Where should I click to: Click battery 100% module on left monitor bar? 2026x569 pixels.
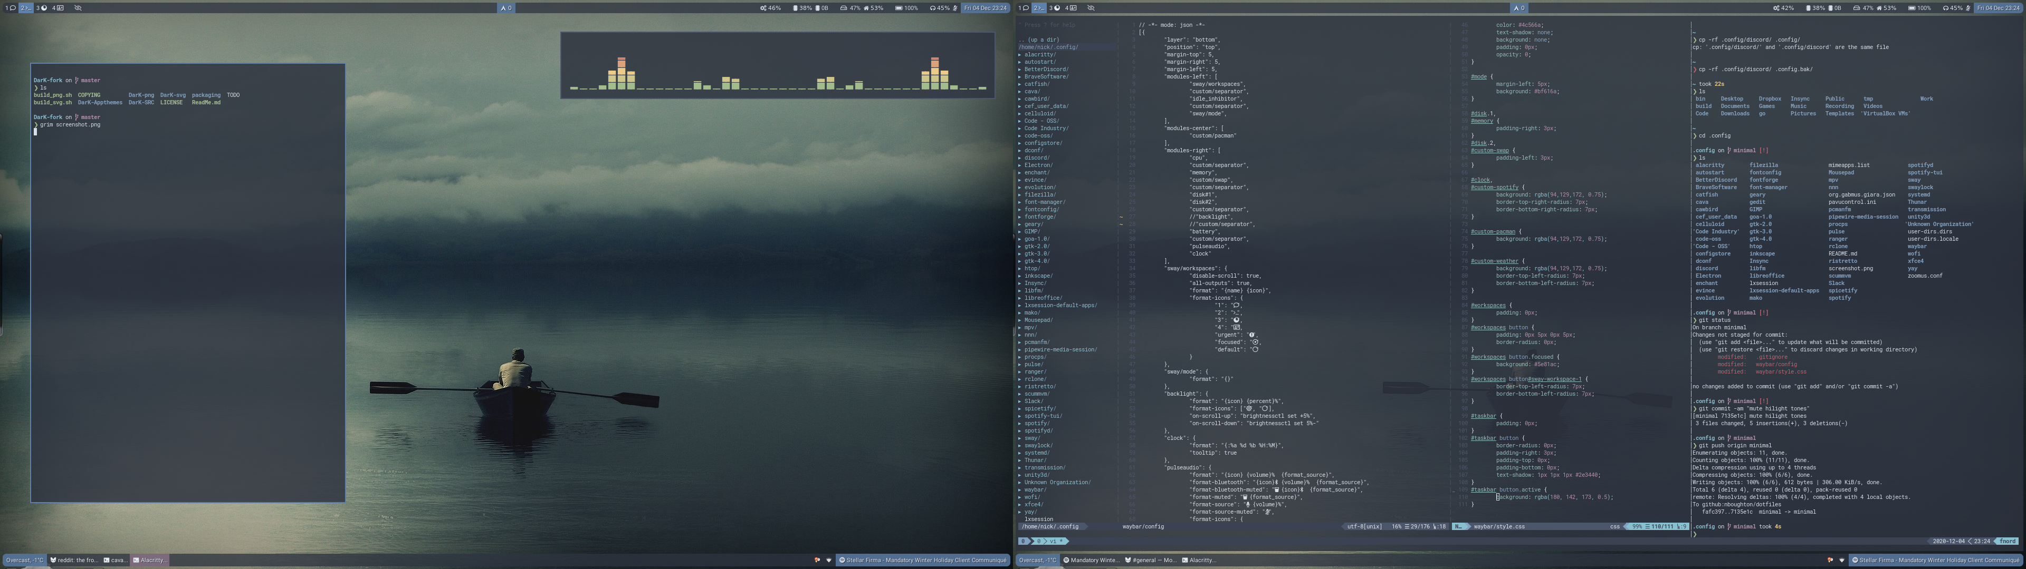pos(907,8)
